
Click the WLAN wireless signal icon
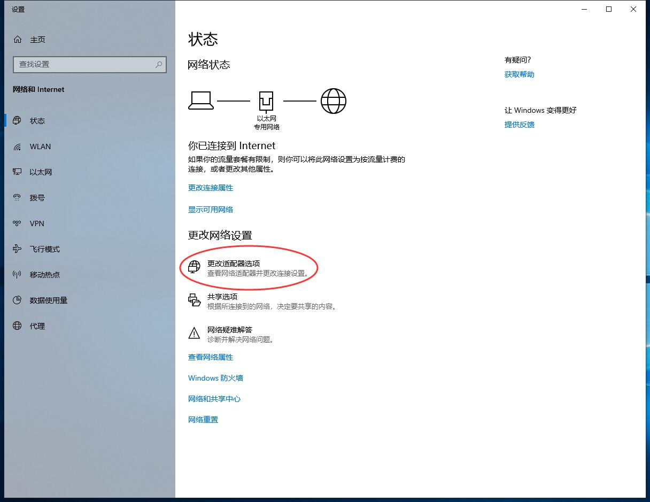18,146
